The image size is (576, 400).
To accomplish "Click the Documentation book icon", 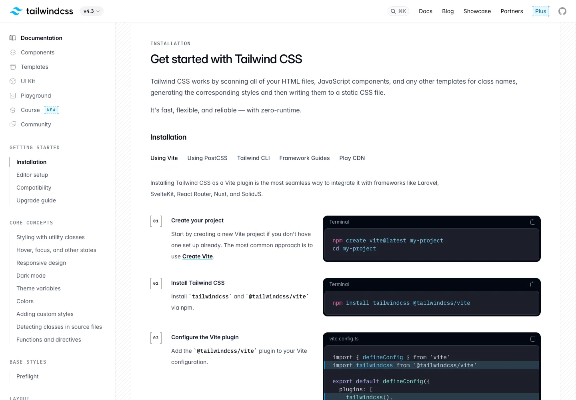I will tap(13, 38).
